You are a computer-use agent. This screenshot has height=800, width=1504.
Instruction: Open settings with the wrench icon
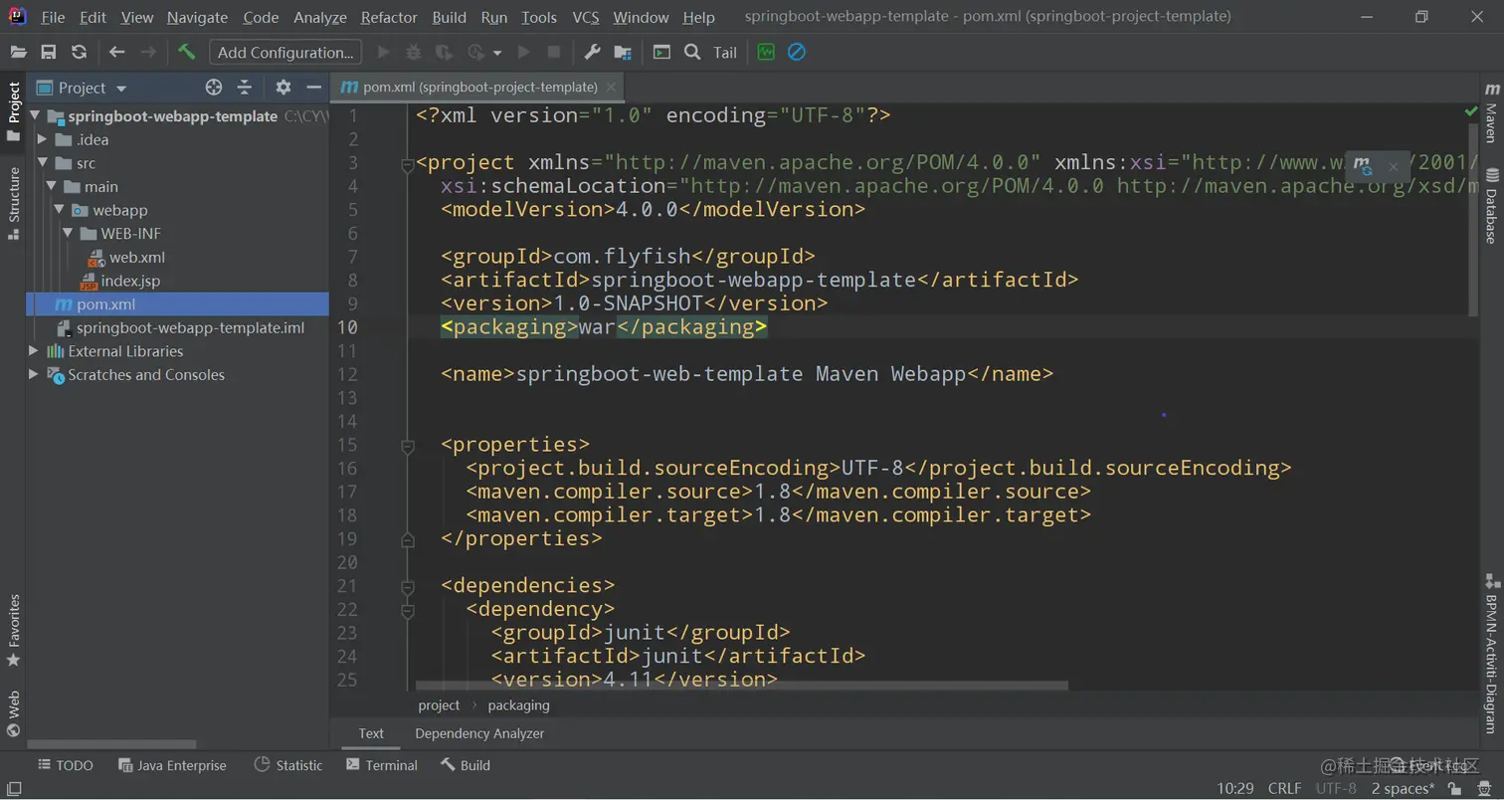(x=592, y=52)
